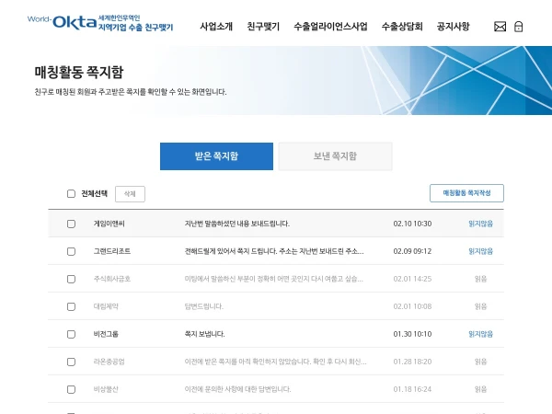
Task: Navigate to 수출상담회 menu
Action: (402, 27)
